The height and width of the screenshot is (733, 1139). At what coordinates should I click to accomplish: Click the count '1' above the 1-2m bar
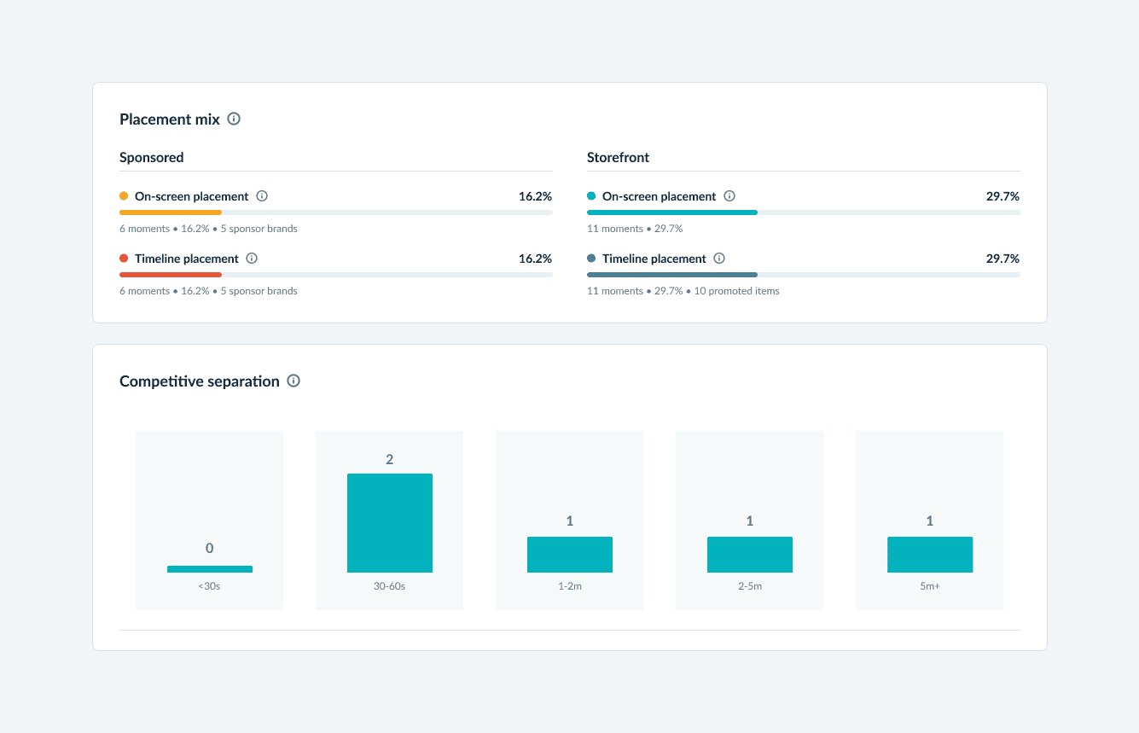click(x=570, y=521)
